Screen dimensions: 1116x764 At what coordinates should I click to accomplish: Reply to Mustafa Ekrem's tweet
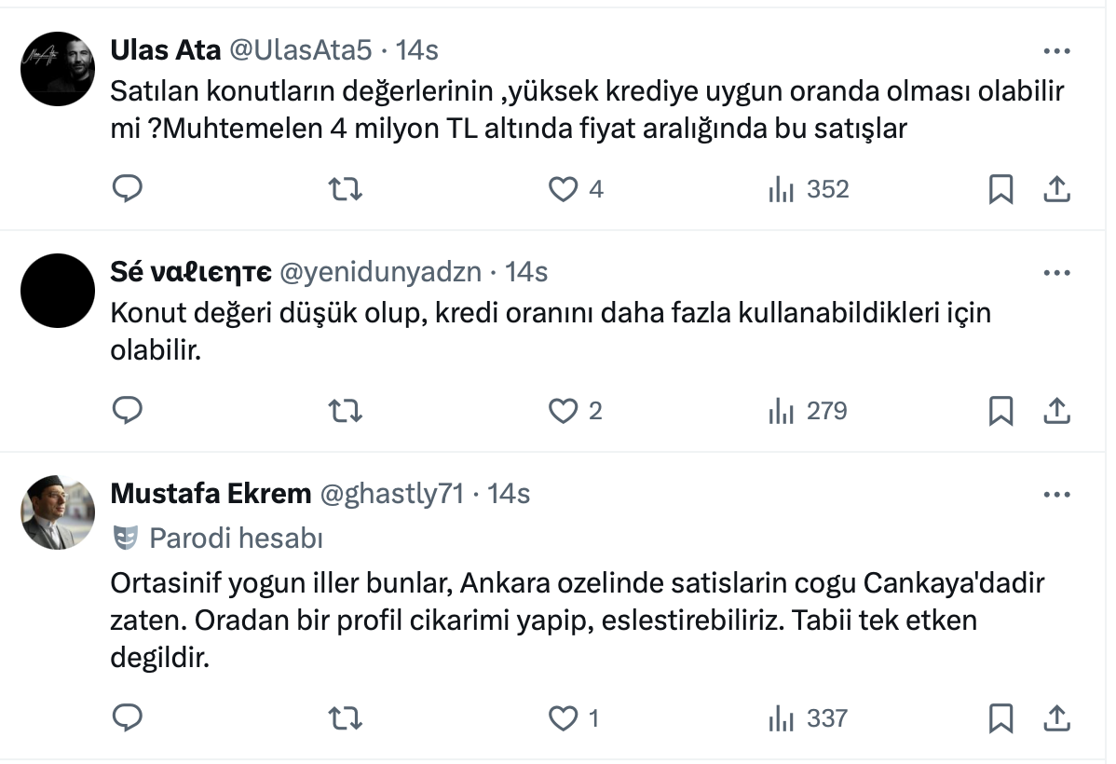127,717
